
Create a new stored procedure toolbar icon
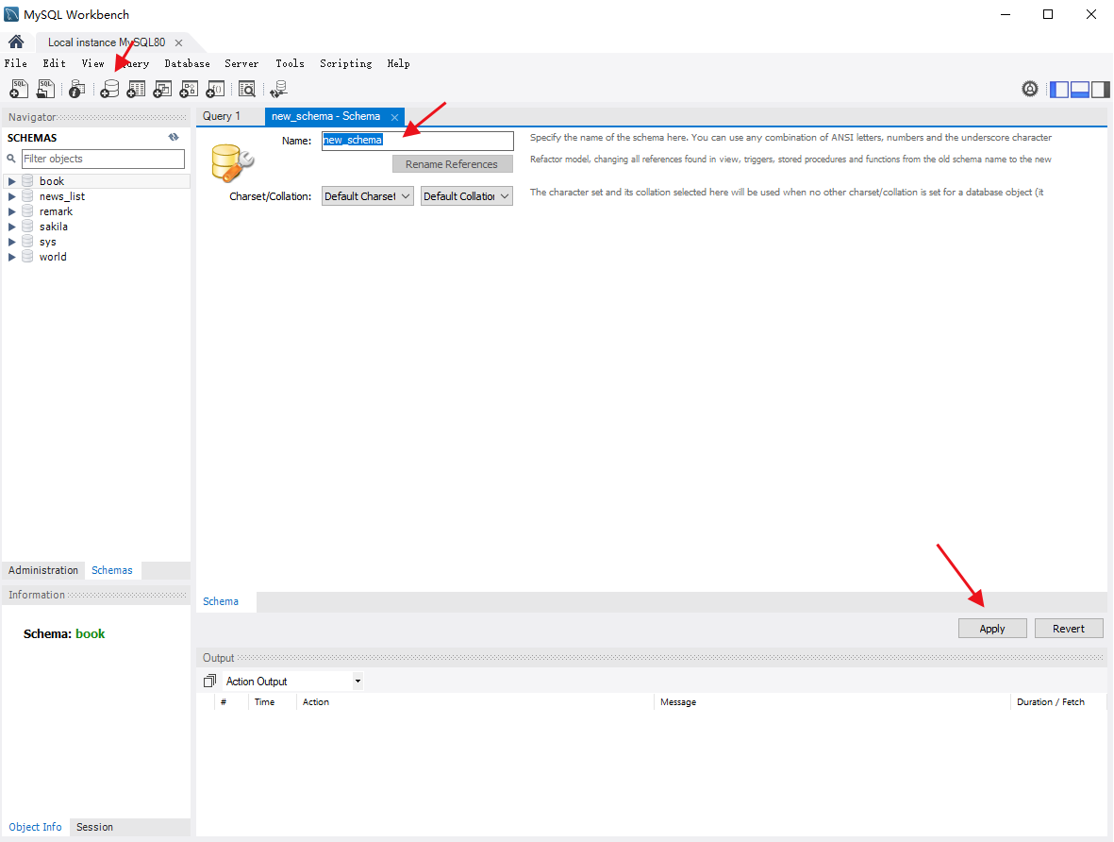(x=189, y=89)
